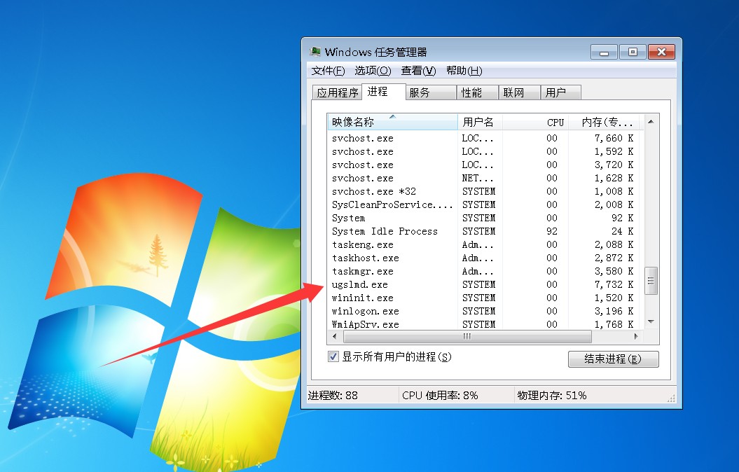This screenshot has width=739, height=472.
Task: Sort processes by 映像名称 column header
Action: pyautogui.click(x=392, y=122)
